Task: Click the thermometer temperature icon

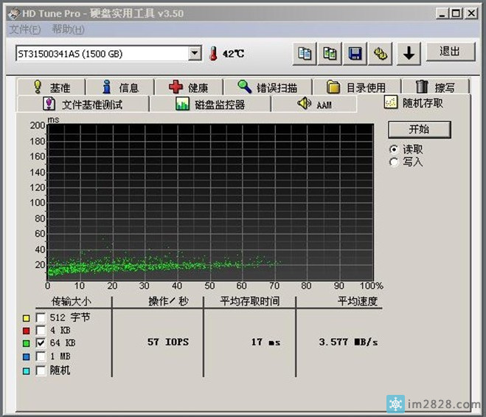Action: (x=214, y=54)
